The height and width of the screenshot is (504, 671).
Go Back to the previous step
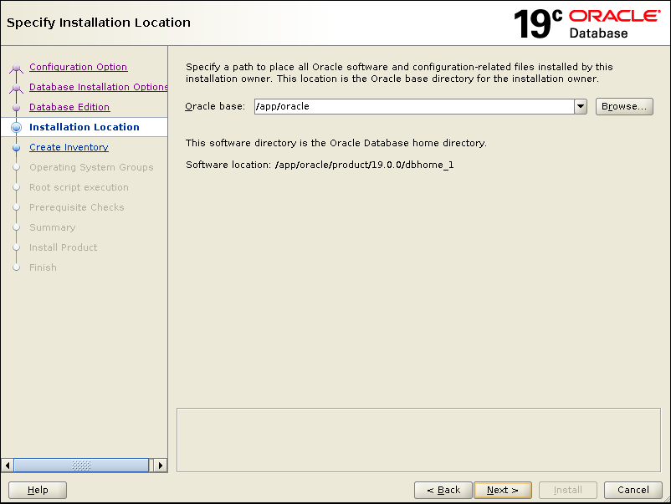click(443, 490)
